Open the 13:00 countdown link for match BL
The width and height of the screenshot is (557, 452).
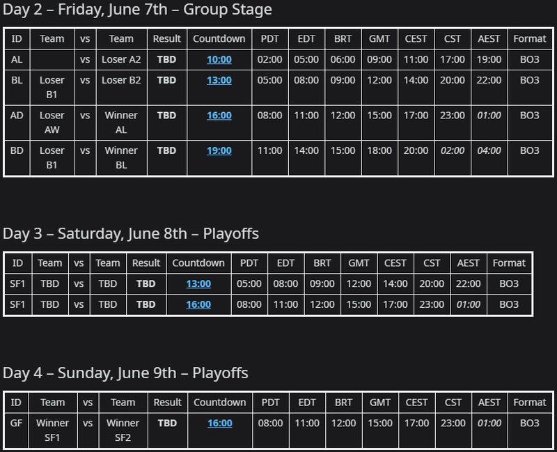coord(219,80)
